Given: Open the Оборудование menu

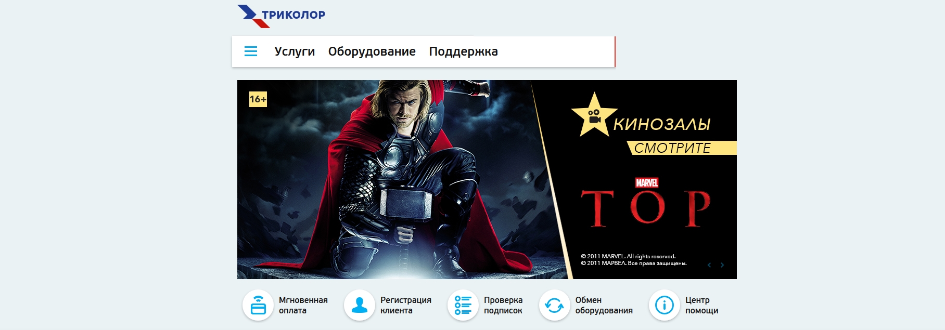Looking at the screenshot, I should (372, 51).
